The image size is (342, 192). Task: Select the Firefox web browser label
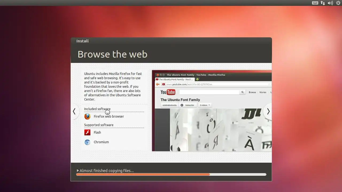point(109,117)
